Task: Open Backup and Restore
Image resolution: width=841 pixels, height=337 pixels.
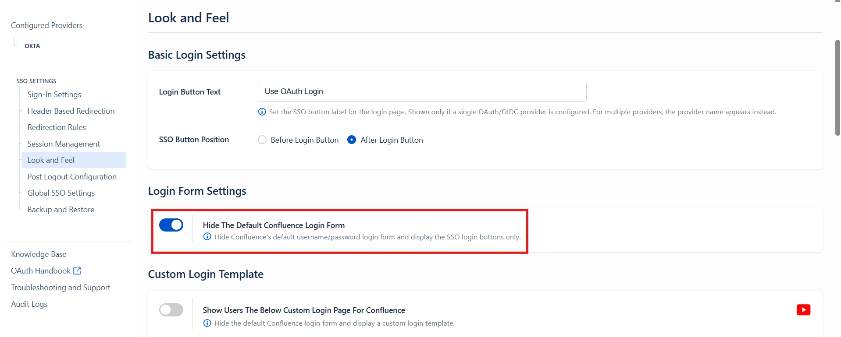Action: (x=61, y=210)
